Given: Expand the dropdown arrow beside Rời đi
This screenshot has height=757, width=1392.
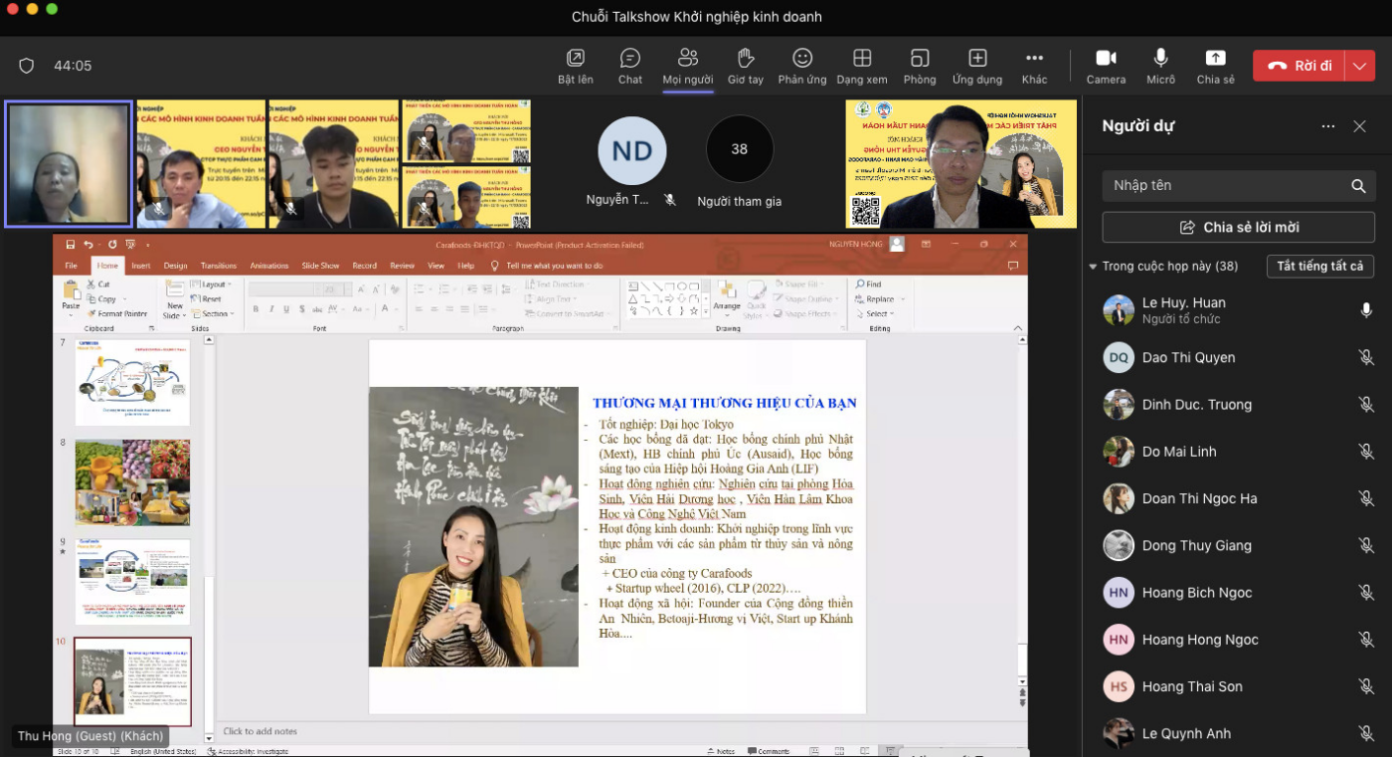Looking at the screenshot, I should pos(1360,66).
